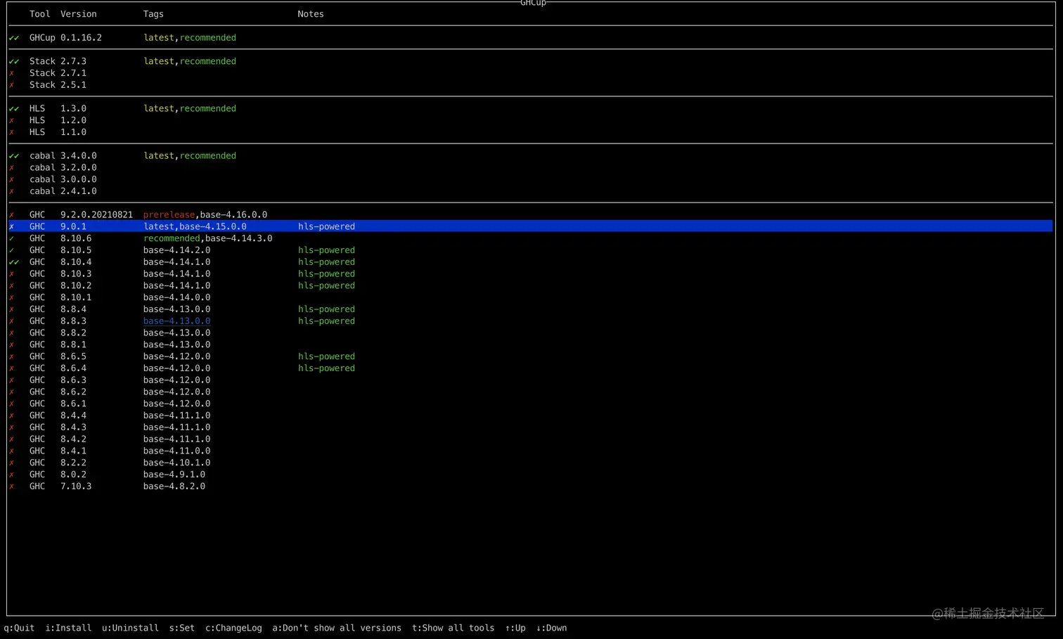The width and height of the screenshot is (1063, 639).
Task: Click the double-check mark beside HLS 1.3.0
Action: [14, 109]
